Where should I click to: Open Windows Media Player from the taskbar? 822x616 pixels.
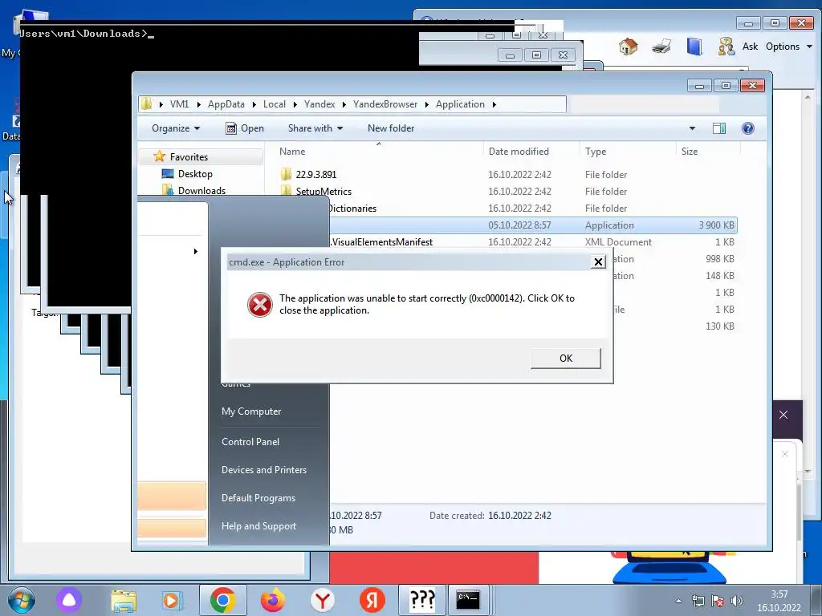[172, 600]
